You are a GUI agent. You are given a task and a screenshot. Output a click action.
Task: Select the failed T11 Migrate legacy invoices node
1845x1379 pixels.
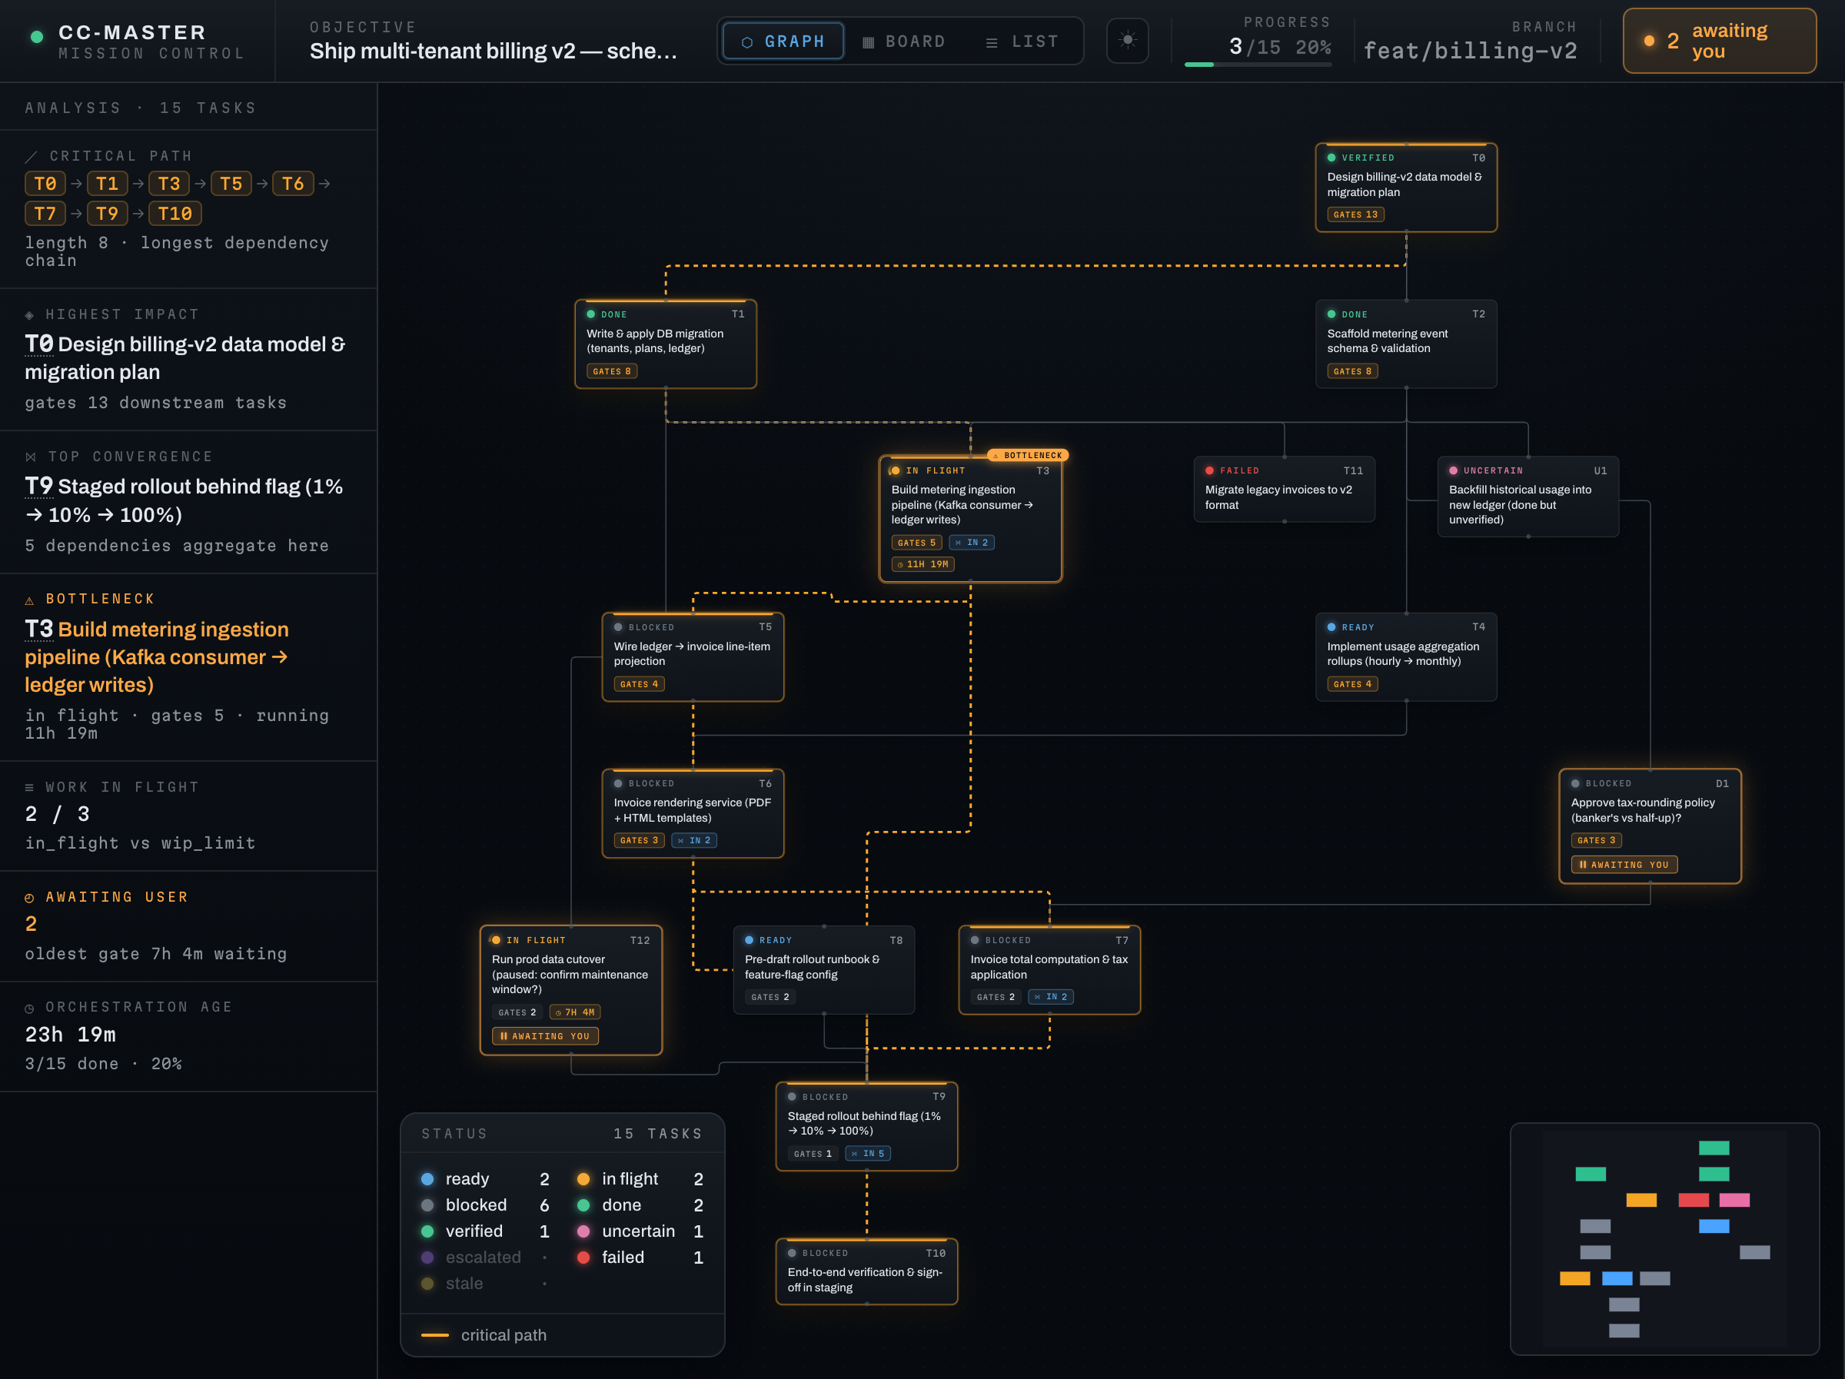coord(1284,489)
